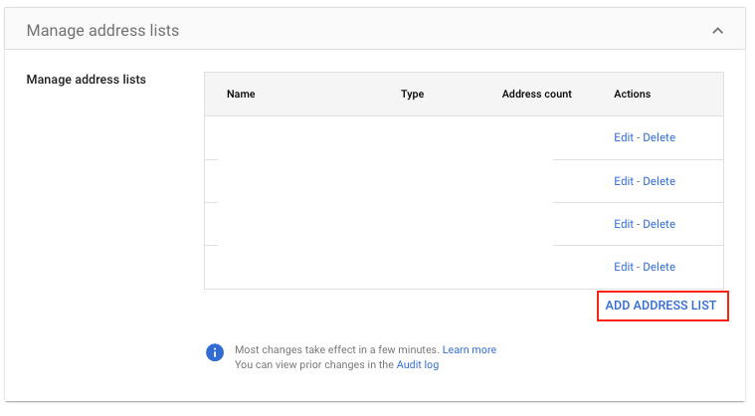Select the Type column header
The image size is (755, 416).
pos(412,94)
